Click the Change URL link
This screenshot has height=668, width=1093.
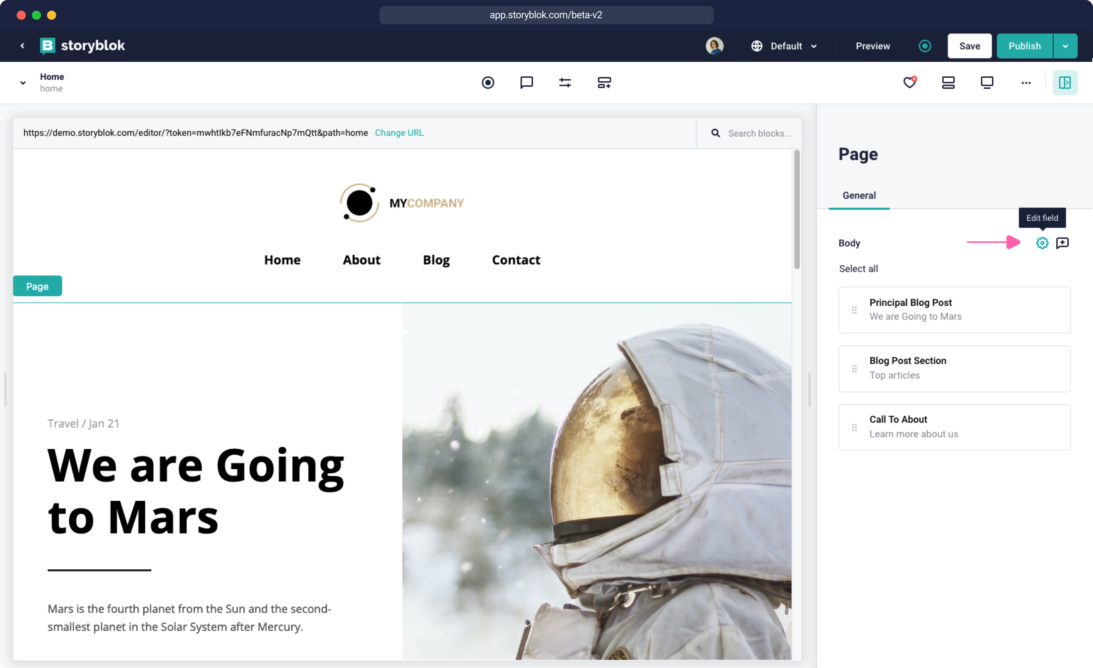pos(399,132)
